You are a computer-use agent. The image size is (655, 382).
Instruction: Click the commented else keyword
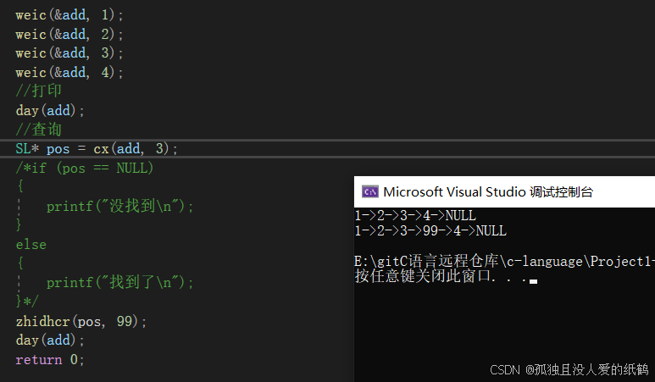[x=31, y=244]
